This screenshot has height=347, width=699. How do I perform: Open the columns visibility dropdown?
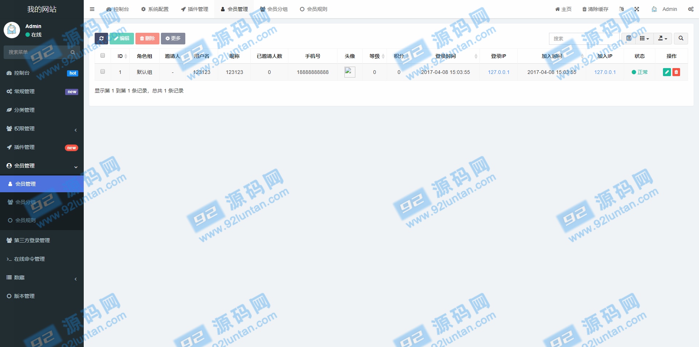(644, 38)
